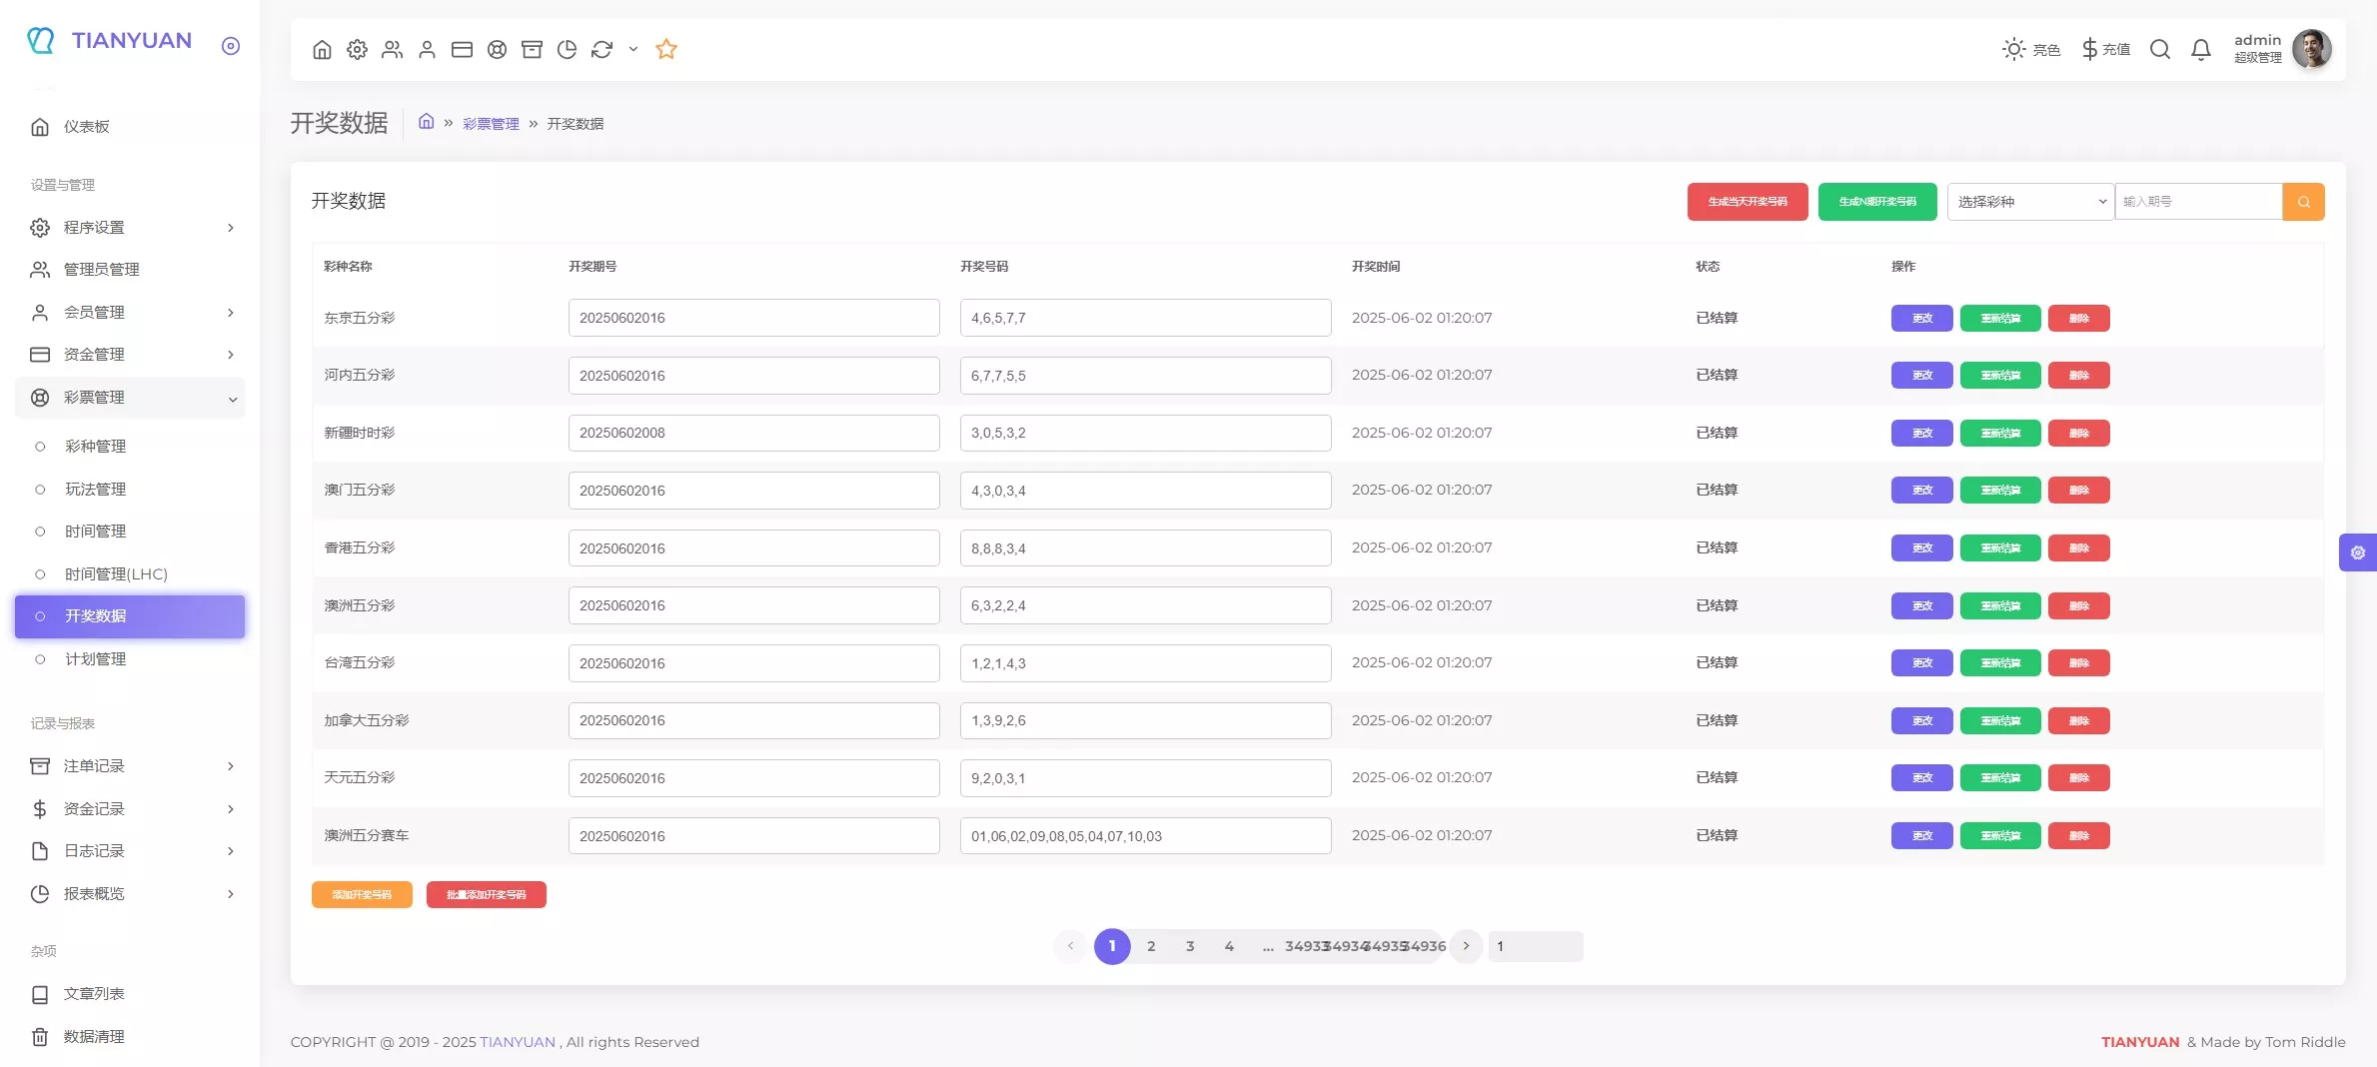
Task: Click the notification bell icon
Action: point(2200,49)
